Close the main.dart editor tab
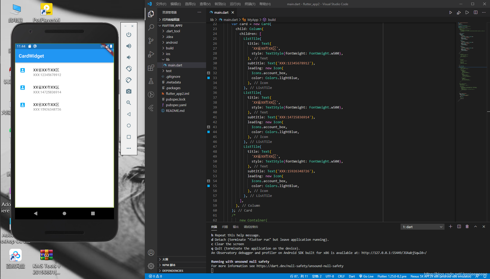The image size is (490, 279). tap(233, 12)
